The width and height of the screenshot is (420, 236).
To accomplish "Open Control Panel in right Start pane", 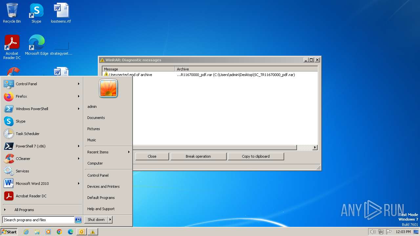I will point(98,175).
